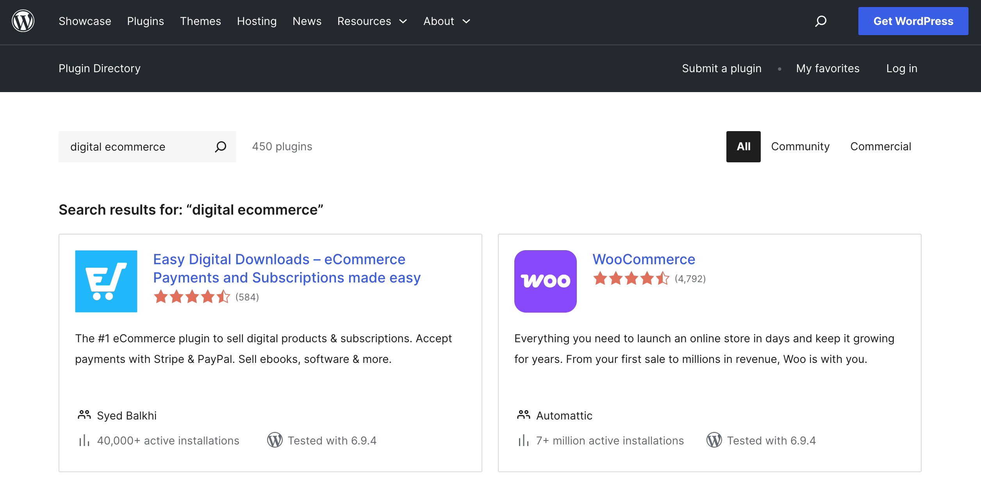Click the WordPress logo icon
The height and width of the screenshot is (487, 981).
point(23,21)
